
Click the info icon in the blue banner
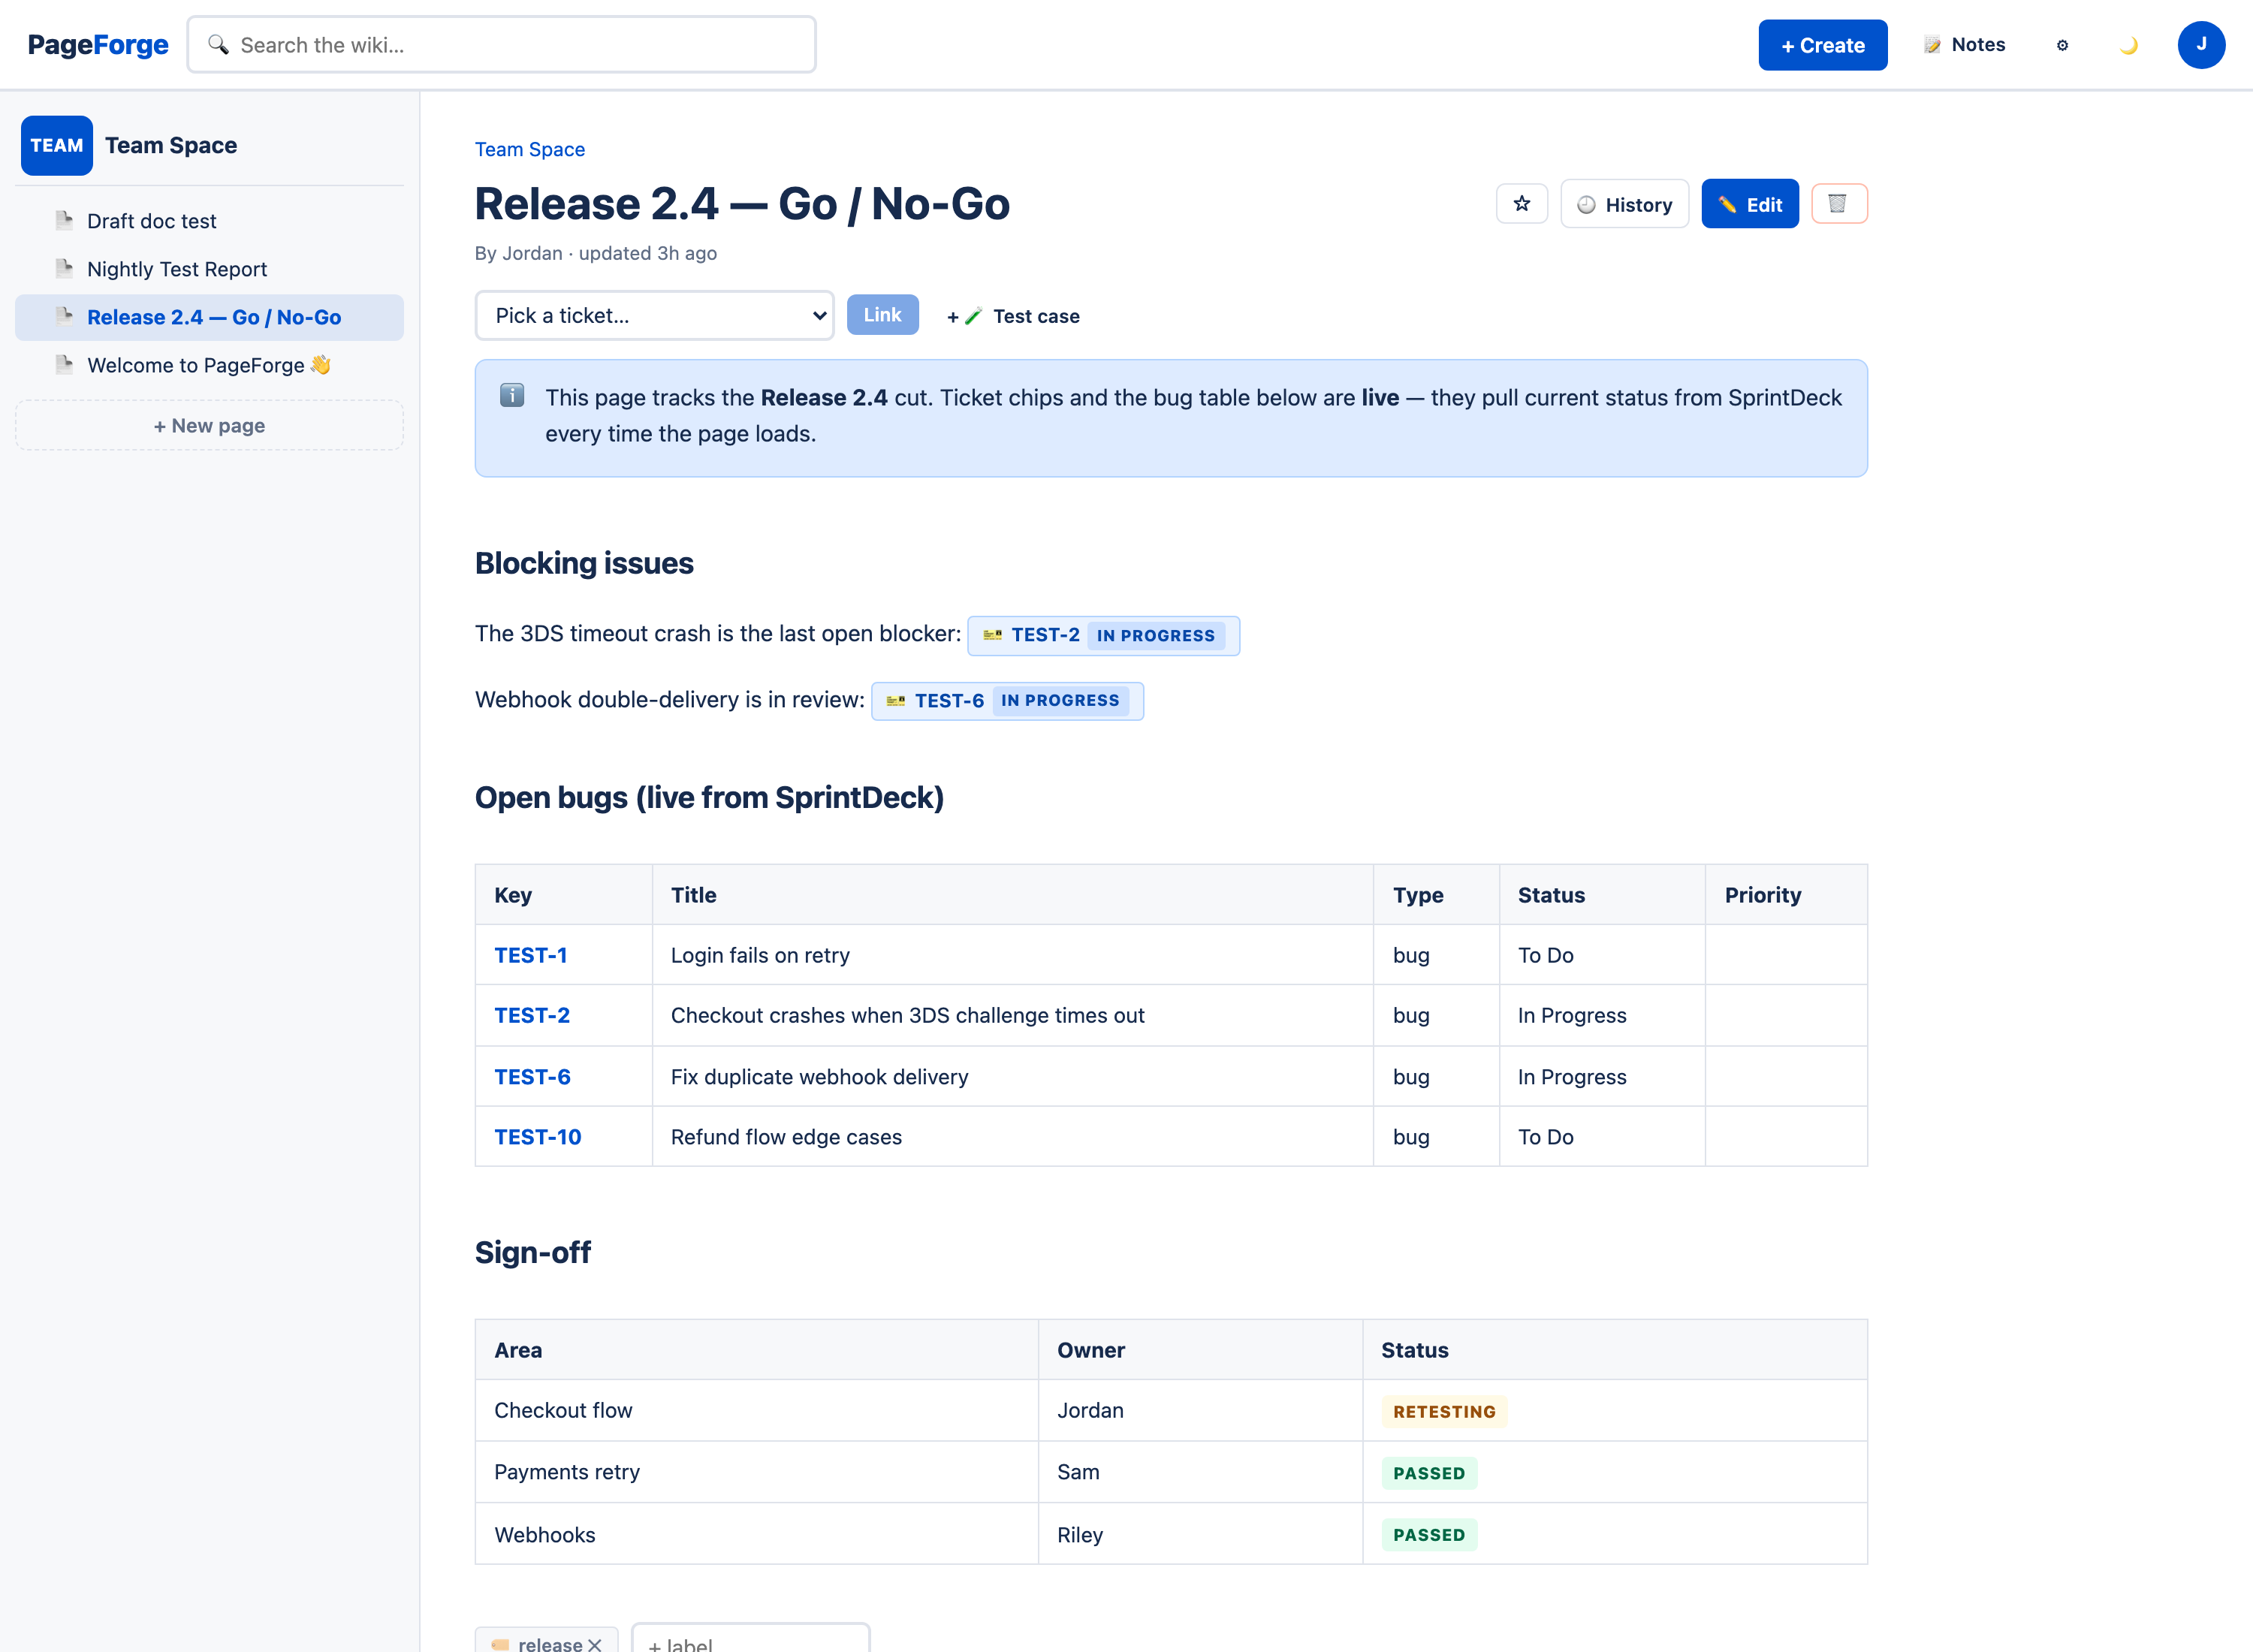(x=512, y=396)
